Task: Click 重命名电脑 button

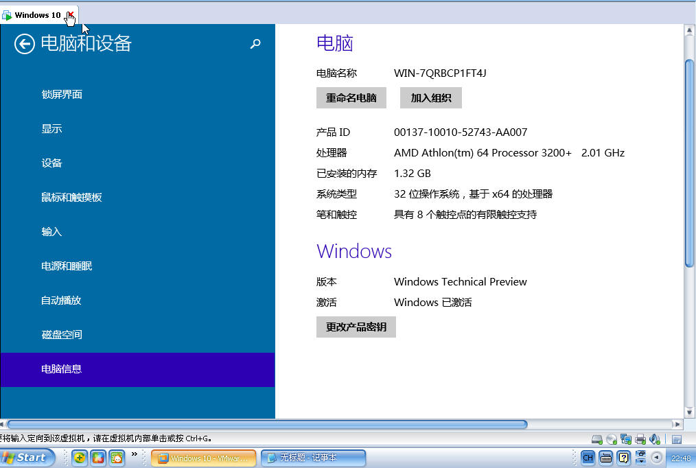Action: [351, 97]
